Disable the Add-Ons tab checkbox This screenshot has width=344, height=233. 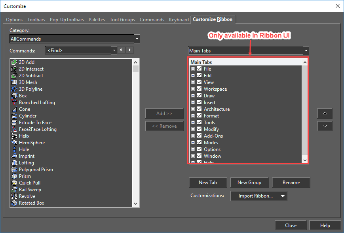pyautogui.click(x=199, y=136)
